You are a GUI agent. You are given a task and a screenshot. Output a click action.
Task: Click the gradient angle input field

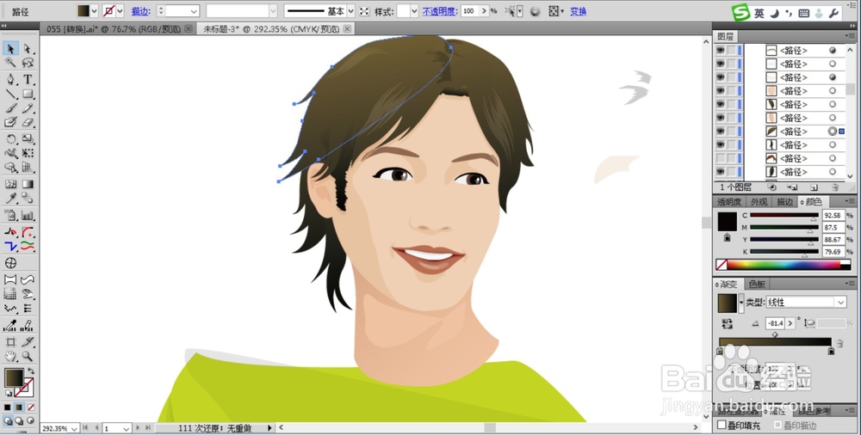776,323
